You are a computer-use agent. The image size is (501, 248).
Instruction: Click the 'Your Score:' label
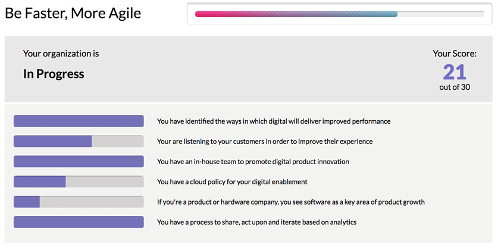(x=455, y=54)
